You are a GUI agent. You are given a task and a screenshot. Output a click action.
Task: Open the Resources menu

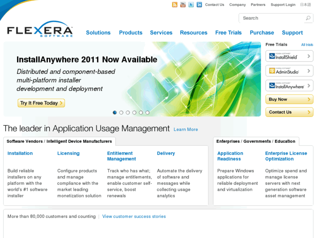tap(194, 33)
